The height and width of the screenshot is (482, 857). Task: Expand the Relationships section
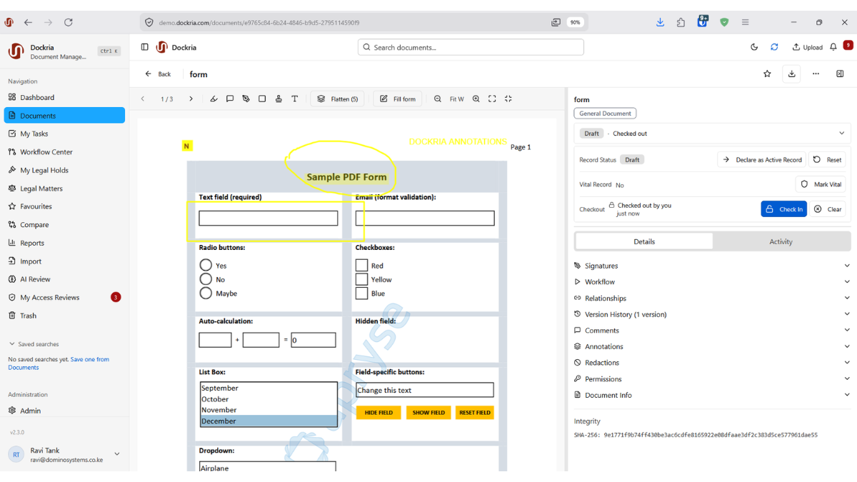pos(712,298)
